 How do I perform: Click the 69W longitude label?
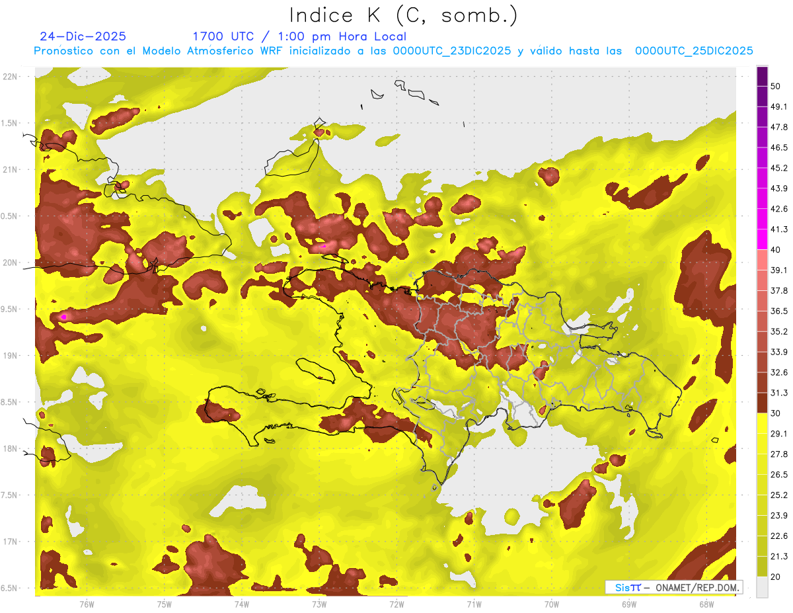[629, 604]
